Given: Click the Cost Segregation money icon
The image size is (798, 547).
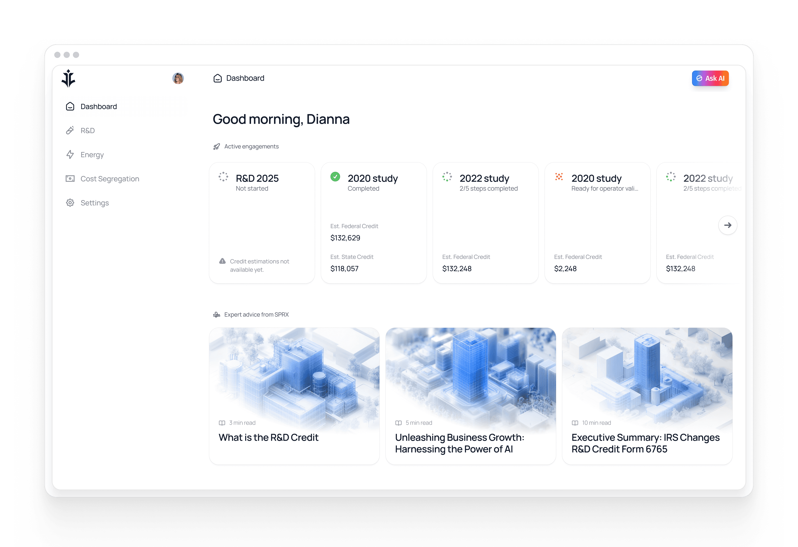Looking at the screenshot, I should point(70,179).
